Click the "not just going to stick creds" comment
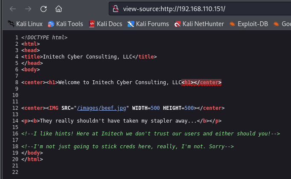Viewport: 291px width, 179px height. tap(128, 147)
